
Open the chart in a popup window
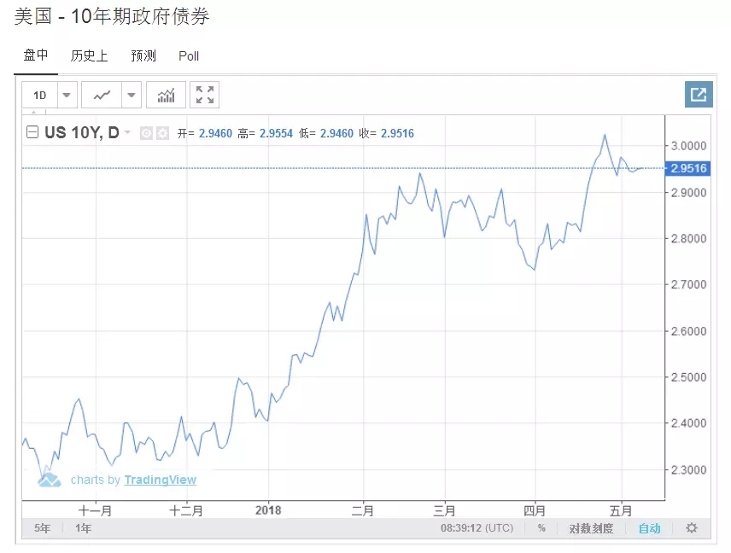(x=699, y=95)
